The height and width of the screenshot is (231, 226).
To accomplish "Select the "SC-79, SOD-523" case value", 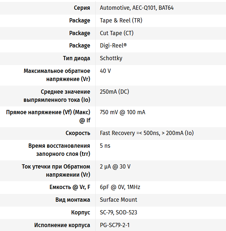I will (x=119, y=212).
